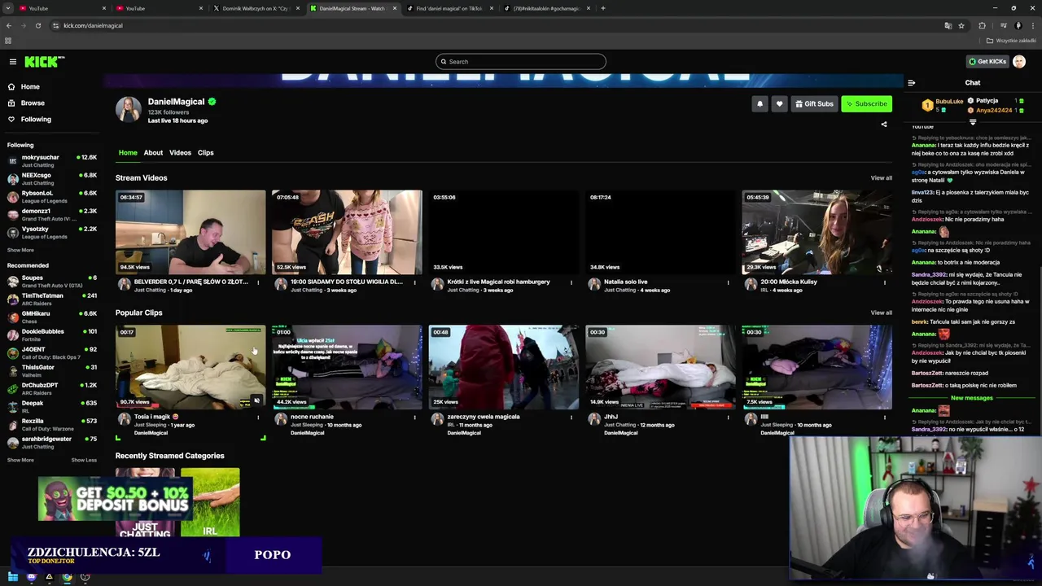Open Chrome three-dot menu

click(1032, 25)
